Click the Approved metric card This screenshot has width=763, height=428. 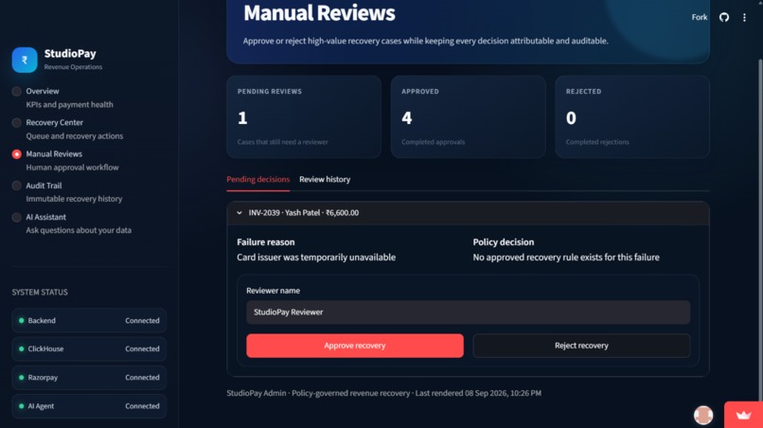(x=468, y=116)
